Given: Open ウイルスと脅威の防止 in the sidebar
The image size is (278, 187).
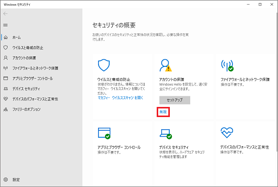Looking at the screenshot, I should pos(28,48).
